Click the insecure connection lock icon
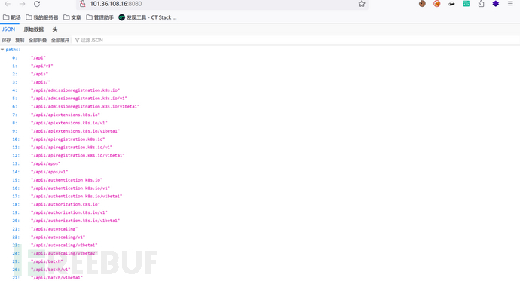The width and height of the screenshot is (520, 281). click(x=83, y=4)
